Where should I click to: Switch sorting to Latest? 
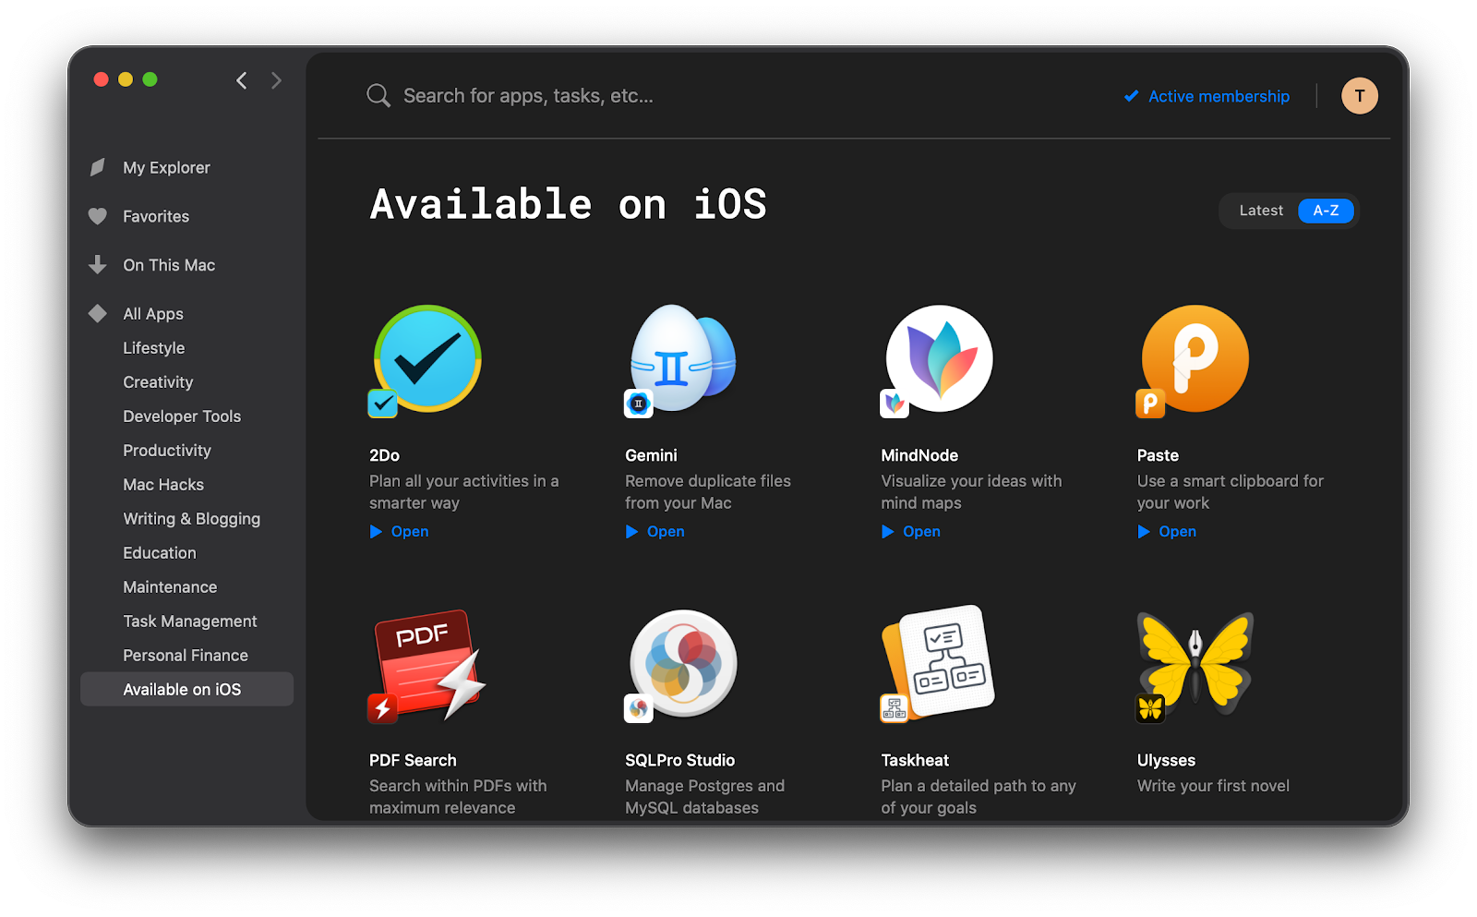pyautogui.click(x=1260, y=211)
